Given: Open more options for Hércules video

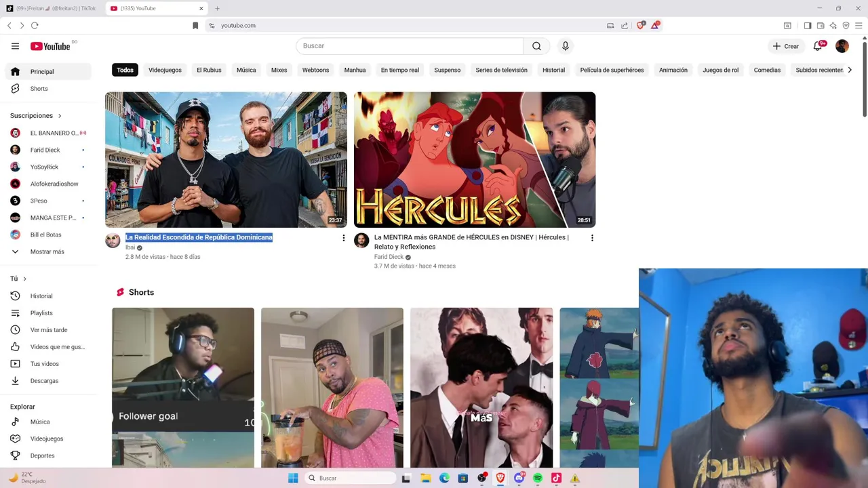Looking at the screenshot, I should pyautogui.click(x=592, y=238).
